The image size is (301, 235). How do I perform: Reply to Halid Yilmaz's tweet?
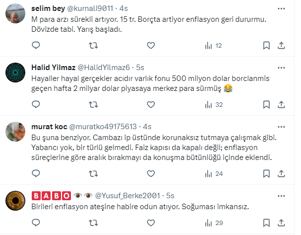point(36,104)
